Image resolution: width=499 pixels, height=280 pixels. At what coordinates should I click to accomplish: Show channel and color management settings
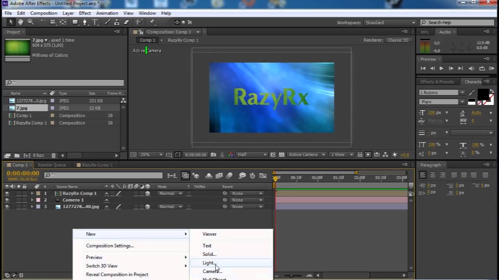point(230,154)
